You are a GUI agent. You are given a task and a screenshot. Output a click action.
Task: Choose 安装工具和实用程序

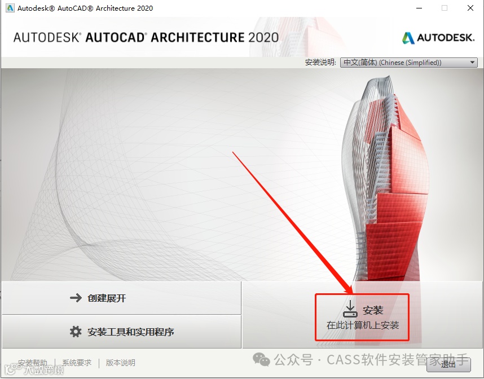(x=122, y=332)
